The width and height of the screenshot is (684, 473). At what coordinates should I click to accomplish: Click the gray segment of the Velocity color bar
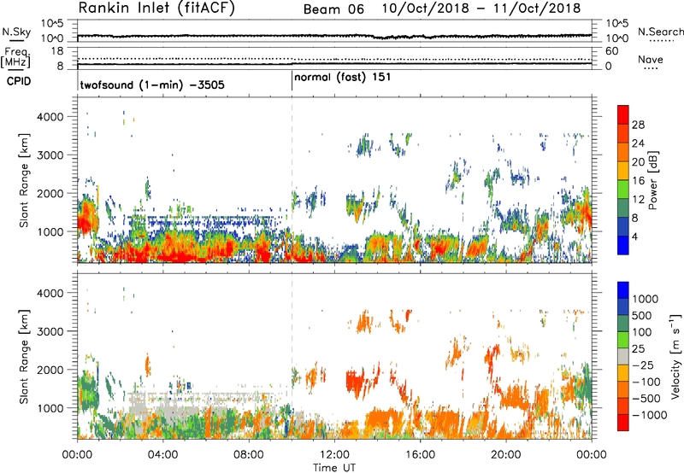click(x=623, y=356)
